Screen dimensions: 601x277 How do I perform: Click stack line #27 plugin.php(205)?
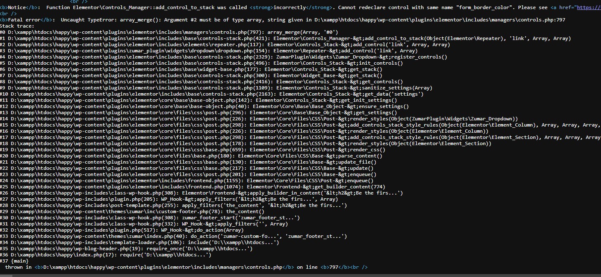[169, 199]
